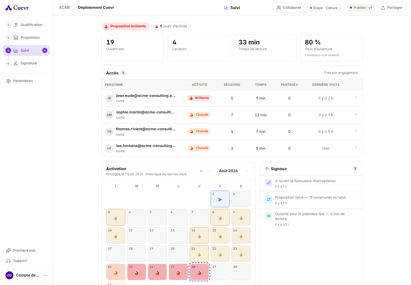
Task: Click the pen icon for acceptance form signal
Action: coord(269,183)
